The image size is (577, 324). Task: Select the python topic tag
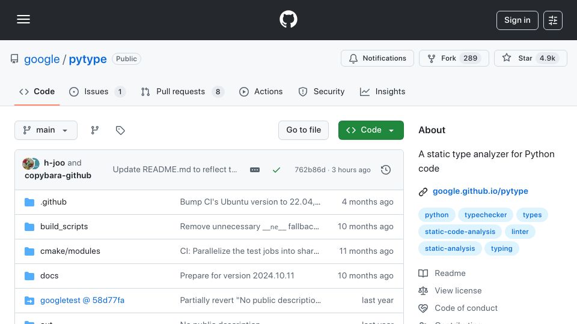tap(437, 215)
